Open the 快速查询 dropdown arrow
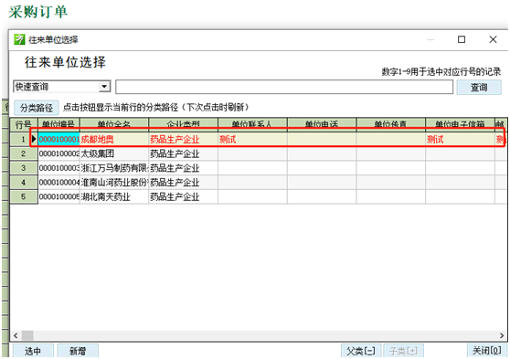The image size is (510, 359). tap(104, 87)
